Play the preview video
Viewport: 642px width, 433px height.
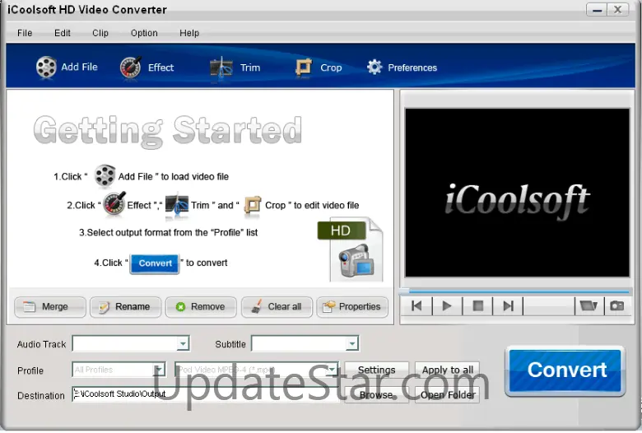tap(447, 306)
